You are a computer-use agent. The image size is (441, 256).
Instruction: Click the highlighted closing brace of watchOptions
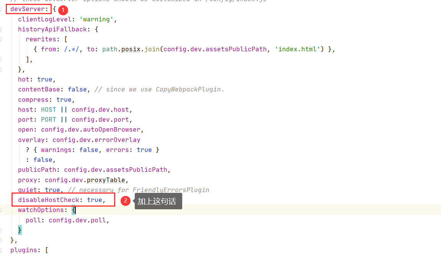(20, 230)
